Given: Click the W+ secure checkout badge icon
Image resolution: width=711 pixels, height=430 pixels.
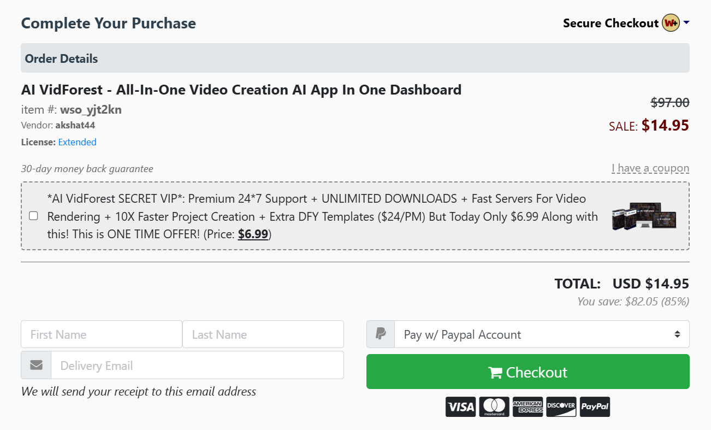Looking at the screenshot, I should click(x=671, y=23).
